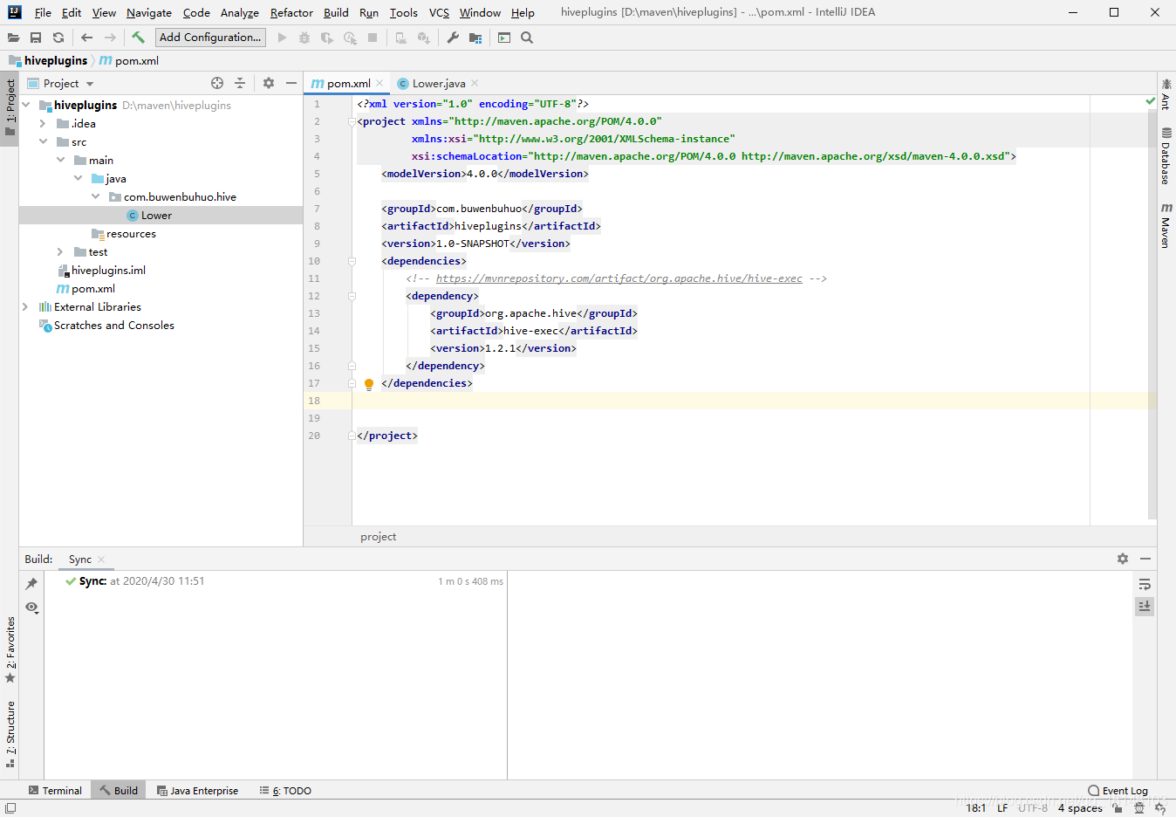Click the pin tab icon in Build panel

31,584
